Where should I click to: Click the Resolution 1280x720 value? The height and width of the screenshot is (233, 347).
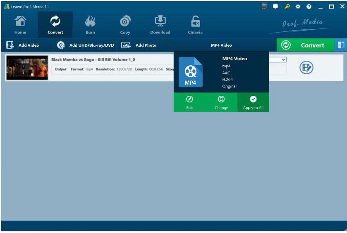(x=124, y=69)
